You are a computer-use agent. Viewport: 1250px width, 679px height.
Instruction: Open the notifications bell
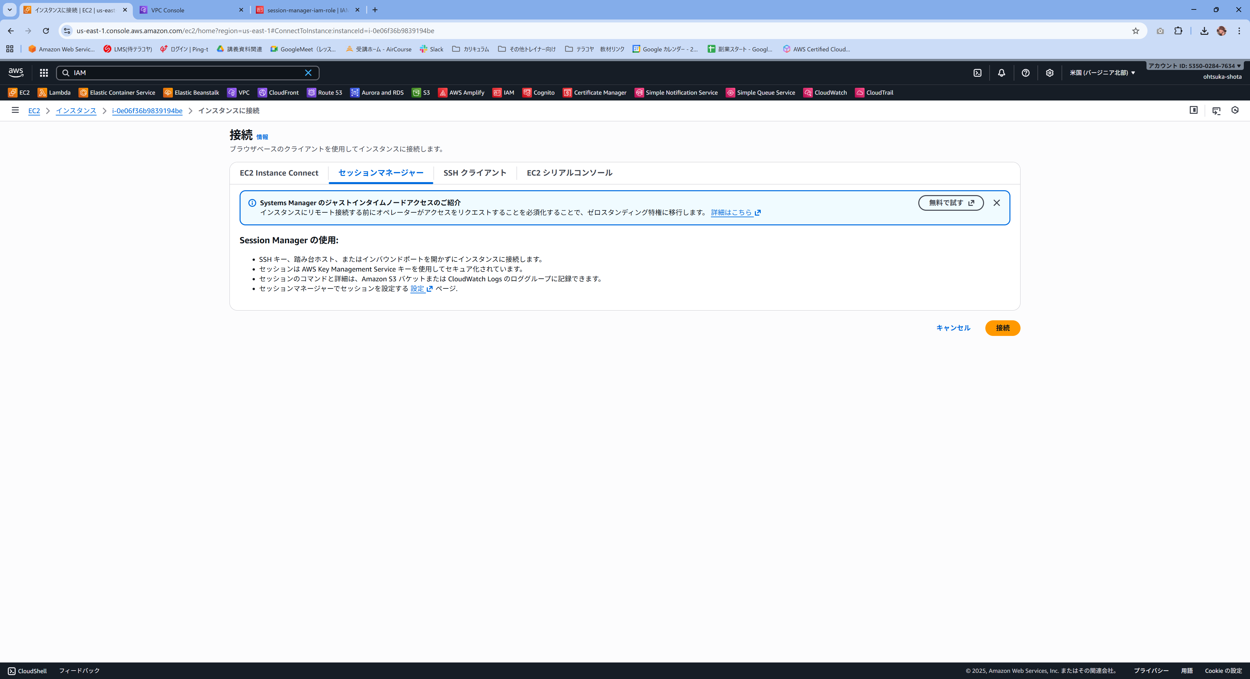click(x=1001, y=73)
